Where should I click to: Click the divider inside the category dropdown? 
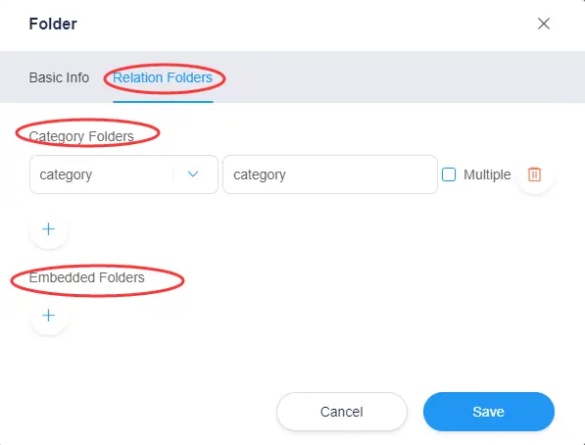173,173
